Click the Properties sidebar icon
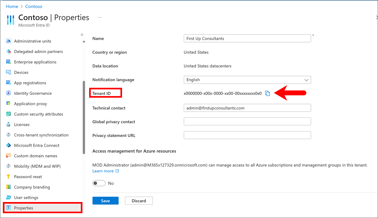The image size is (378, 218). pyautogui.click(x=8, y=208)
